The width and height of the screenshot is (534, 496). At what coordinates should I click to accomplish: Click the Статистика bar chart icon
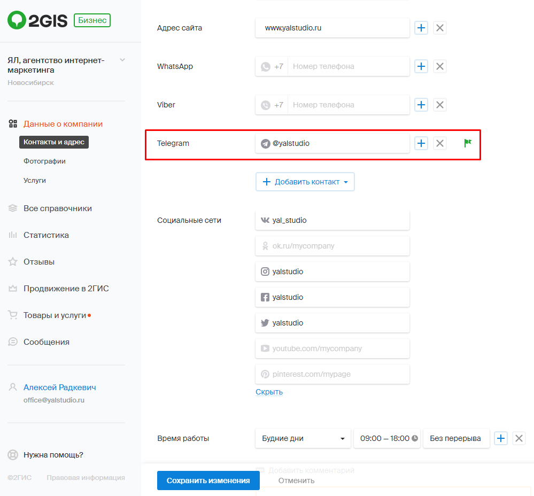pyautogui.click(x=13, y=235)
